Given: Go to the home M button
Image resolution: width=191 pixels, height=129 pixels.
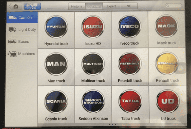Looking at the screenshot, I should 15,6.
